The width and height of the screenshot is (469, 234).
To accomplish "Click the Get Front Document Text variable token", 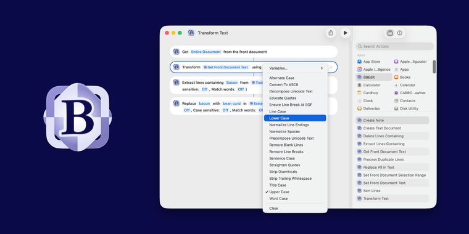I will [226, 67].
